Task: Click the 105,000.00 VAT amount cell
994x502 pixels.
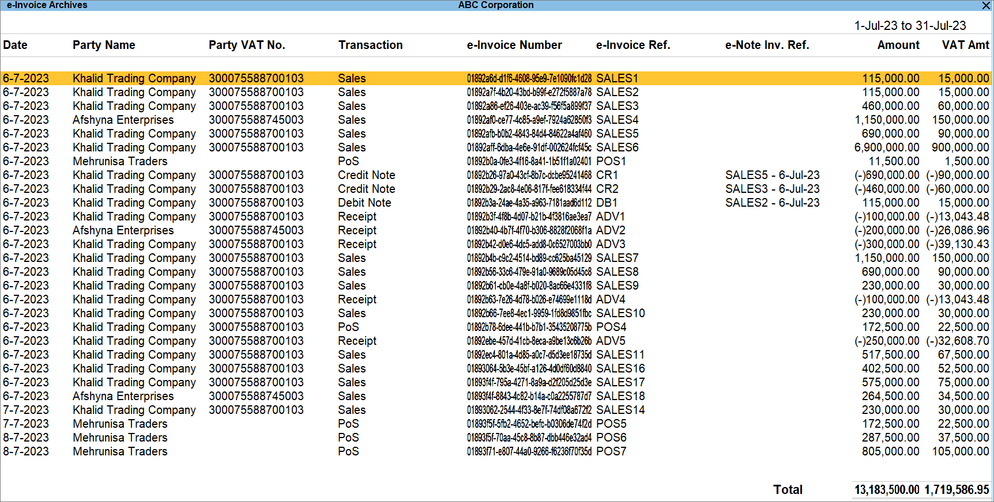Action: tap(961, 451)
